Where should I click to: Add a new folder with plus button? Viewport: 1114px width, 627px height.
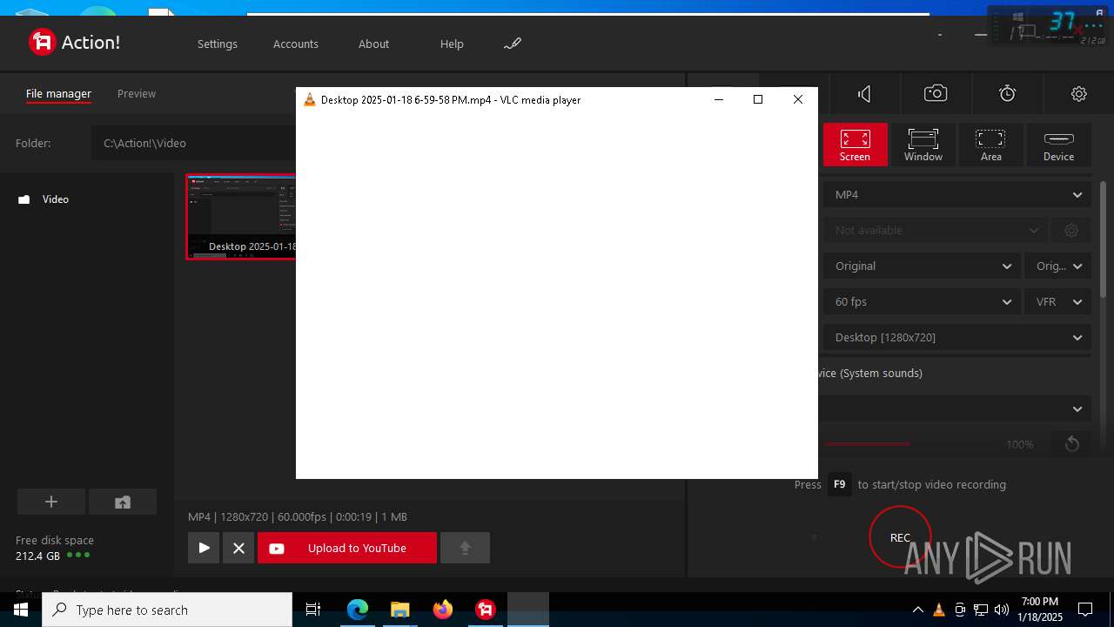(51, 502)
